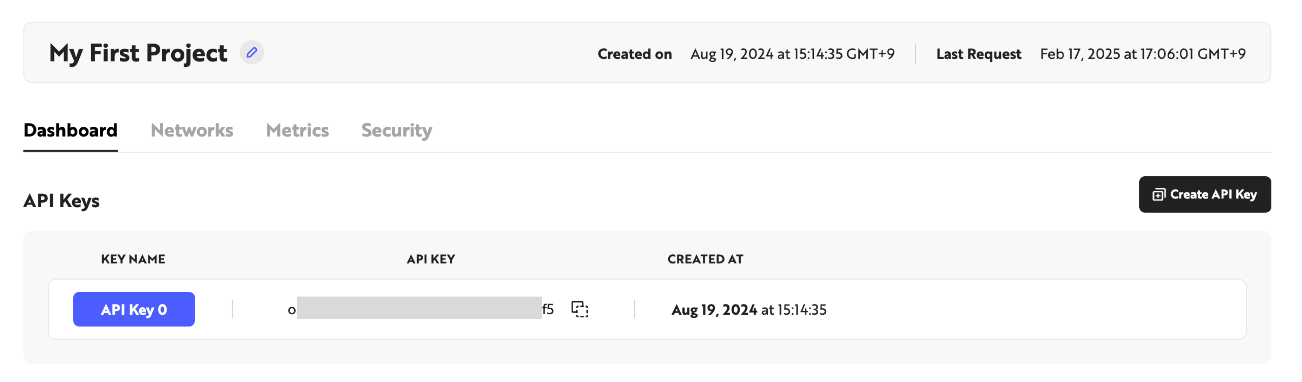Click the masked API key value
The width and height of the screenshot is (1302, 382).
coord(420,308)
